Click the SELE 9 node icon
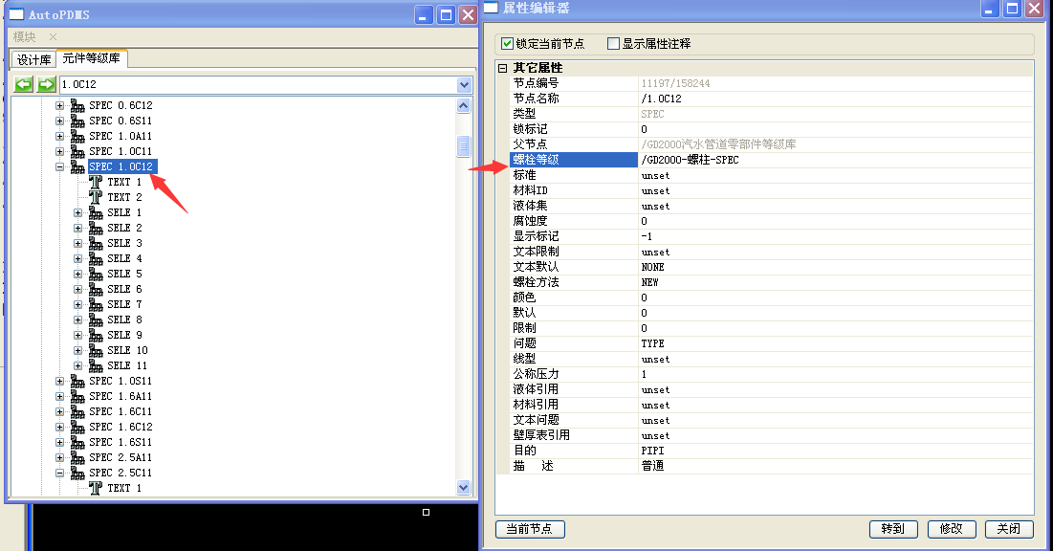Image resolution: width=1053 pixels, height=551 pixels. click(x=96, y=336)
